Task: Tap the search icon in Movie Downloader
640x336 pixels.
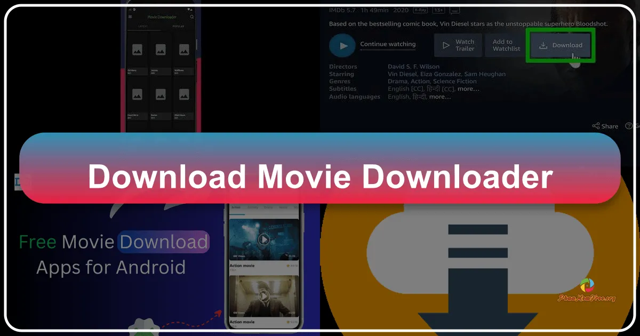Action: (x=192, y=17)
